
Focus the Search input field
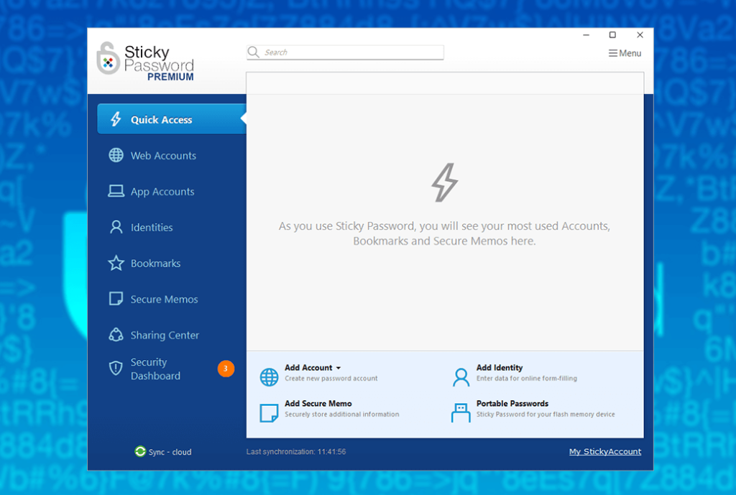[345, 52]
